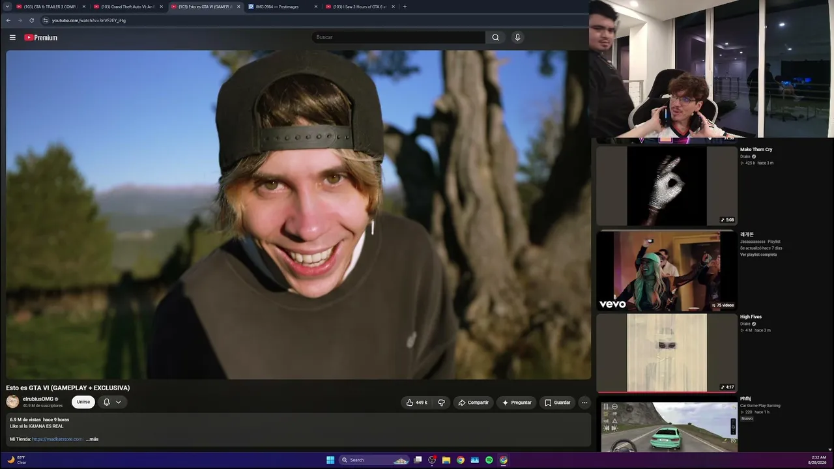Click 'Car Game Play Gaming' channel name

(x=760, y=406)
